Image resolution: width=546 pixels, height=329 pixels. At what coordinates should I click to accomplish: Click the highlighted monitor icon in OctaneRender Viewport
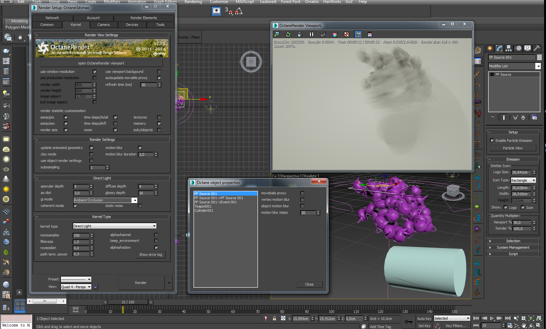[x=358, y=34]
